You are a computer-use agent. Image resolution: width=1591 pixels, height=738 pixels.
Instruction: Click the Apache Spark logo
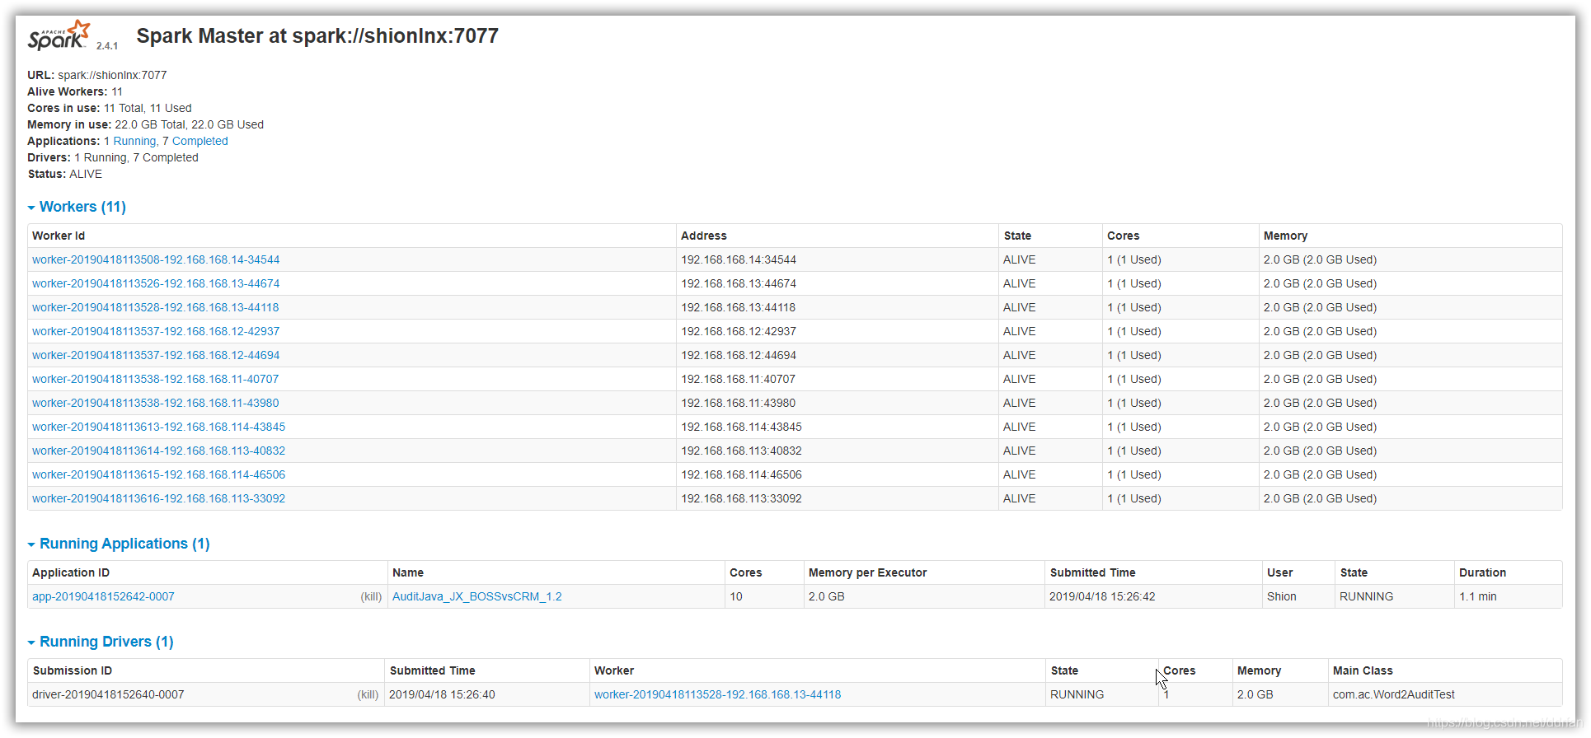click(59, 35)
